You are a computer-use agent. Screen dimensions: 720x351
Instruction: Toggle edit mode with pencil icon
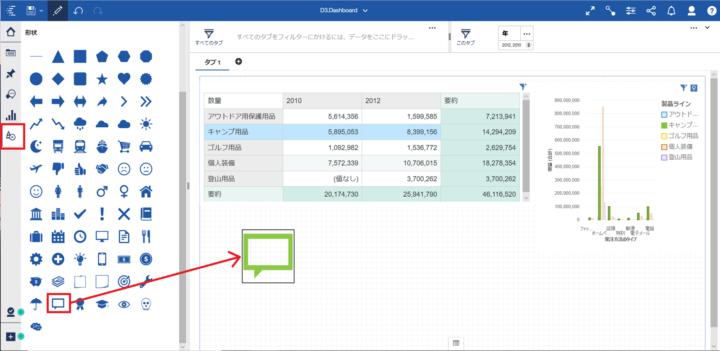tap(58, 11)
